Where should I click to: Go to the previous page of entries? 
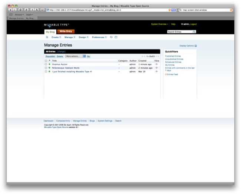pyautogui.click(x=145, y=57)
